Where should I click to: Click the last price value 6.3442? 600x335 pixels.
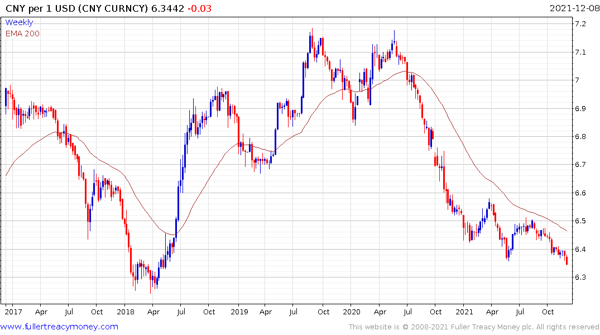167,8
